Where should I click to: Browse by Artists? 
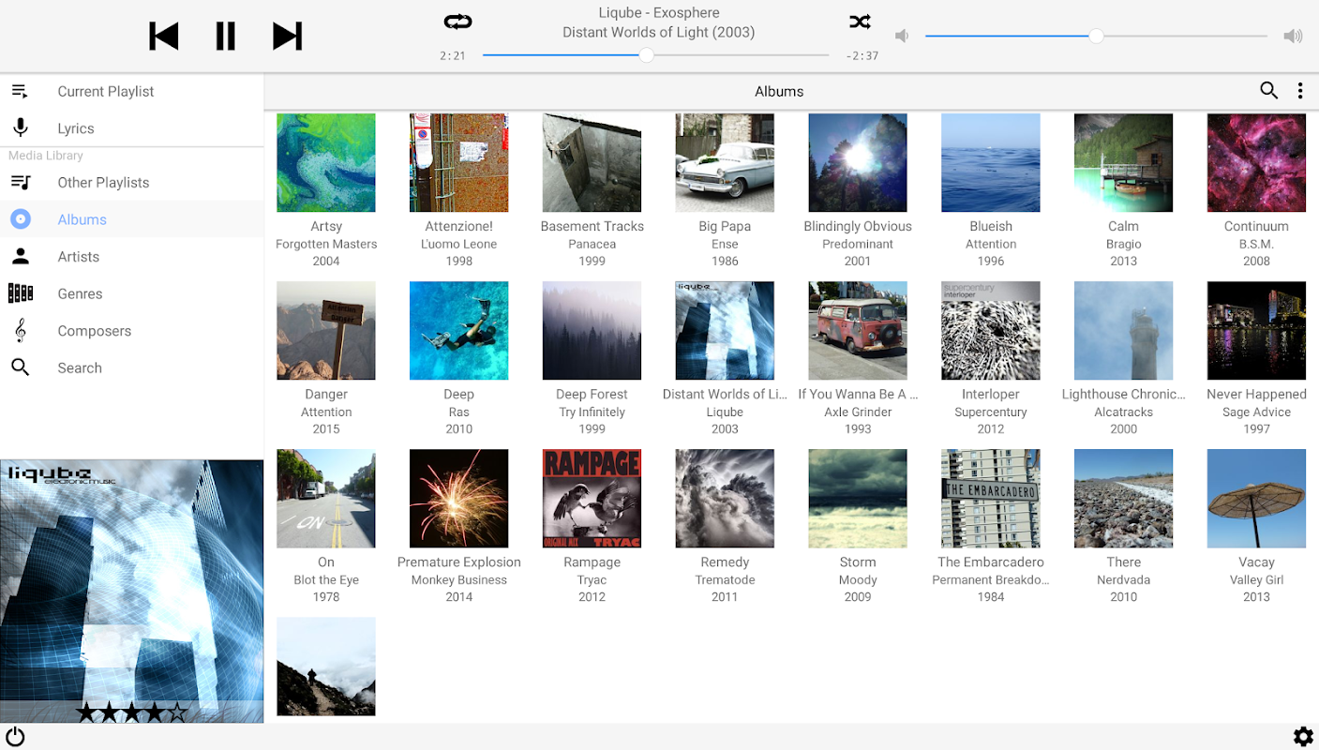tap(131, 257)
